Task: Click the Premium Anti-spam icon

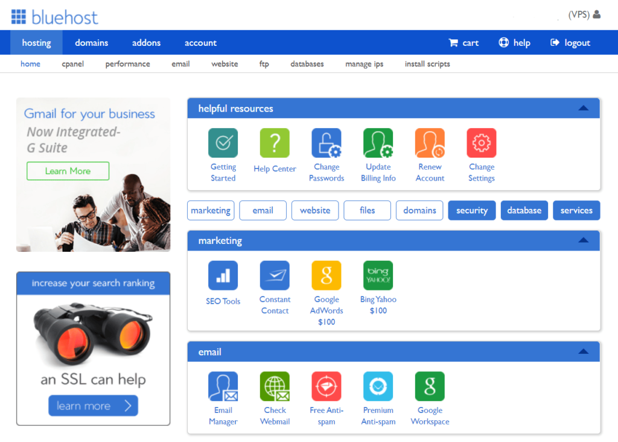Action: click(x=378, y=386)
